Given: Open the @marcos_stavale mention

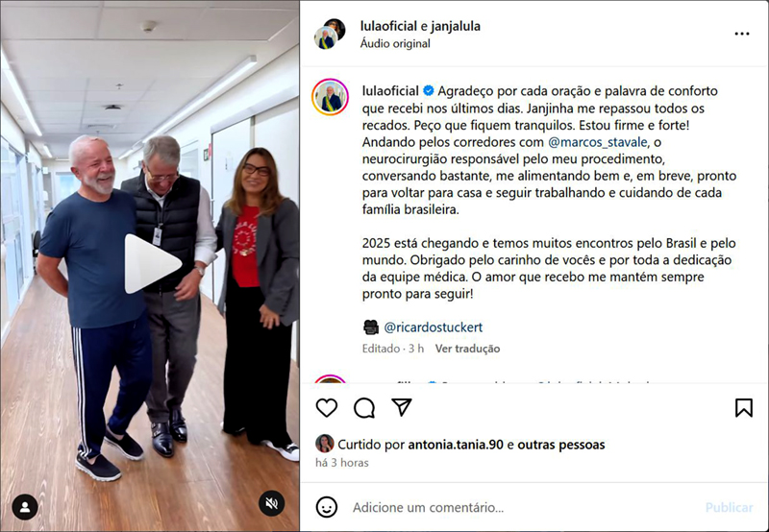Looking at the screenshot, I should 597,142.
